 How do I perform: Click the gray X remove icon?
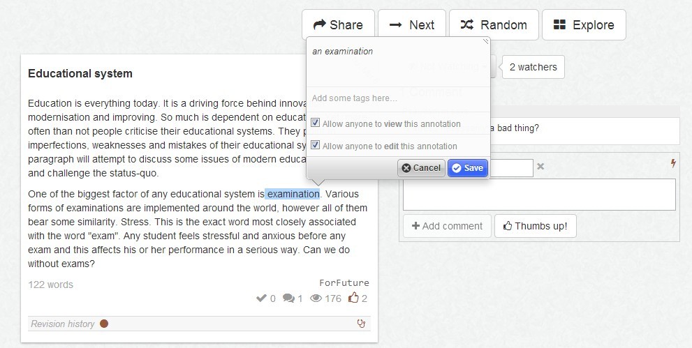point(540,166)
